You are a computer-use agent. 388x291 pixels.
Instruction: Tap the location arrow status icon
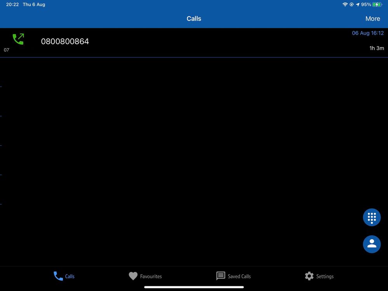pos(357,5)
